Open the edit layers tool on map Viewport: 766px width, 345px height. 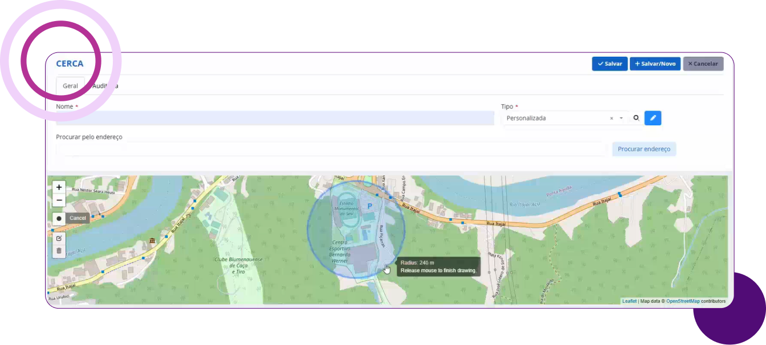coord(59,238)
